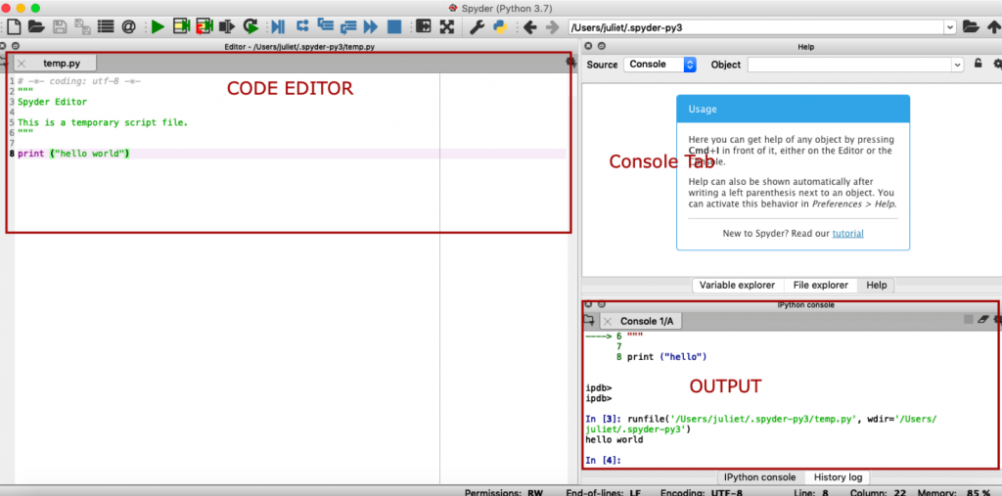The image size is (1002, 496).
Task: Stop debugging with the blue square icon
Action: point(393,27)
